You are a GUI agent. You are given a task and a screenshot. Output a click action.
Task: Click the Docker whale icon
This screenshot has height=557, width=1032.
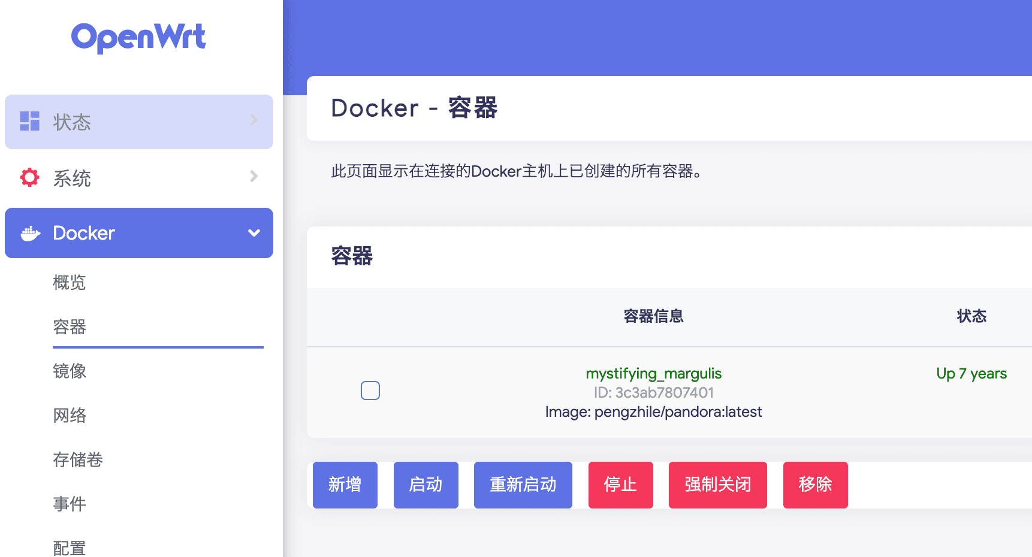(31, 234)
